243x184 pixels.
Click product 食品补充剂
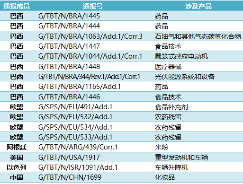click(x=171, y=107)
